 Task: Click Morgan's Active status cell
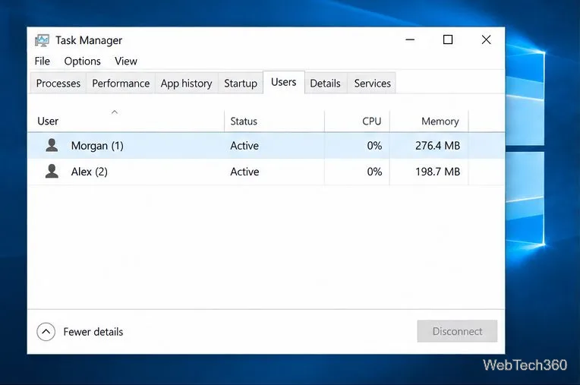[x=244, y=146]
